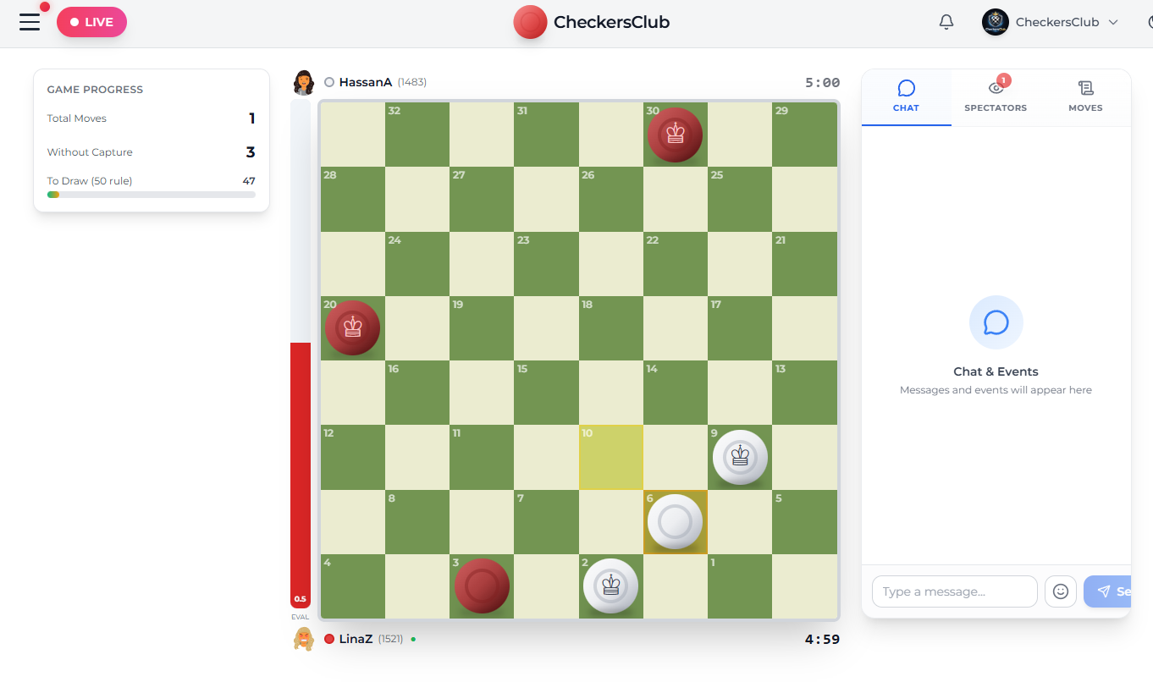The width and height of the screenshot is (1153, 682).
Task: Click LinaZ's red color indicator
Action: click(x=329, y=639)
